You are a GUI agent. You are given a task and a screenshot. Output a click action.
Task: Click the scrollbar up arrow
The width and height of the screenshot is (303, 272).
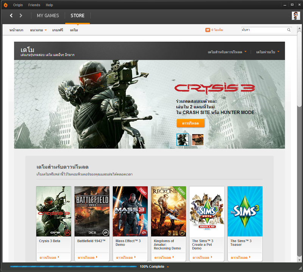[299, 28]
